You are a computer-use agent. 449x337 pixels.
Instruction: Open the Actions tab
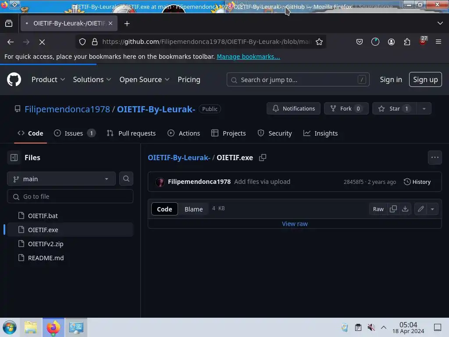coord(184,133)
